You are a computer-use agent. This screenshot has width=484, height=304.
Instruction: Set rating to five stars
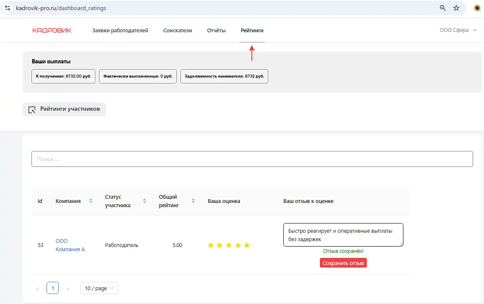[247, 245]
